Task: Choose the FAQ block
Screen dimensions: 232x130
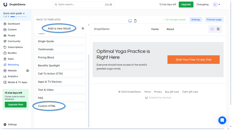Action: tap(61, 98)
